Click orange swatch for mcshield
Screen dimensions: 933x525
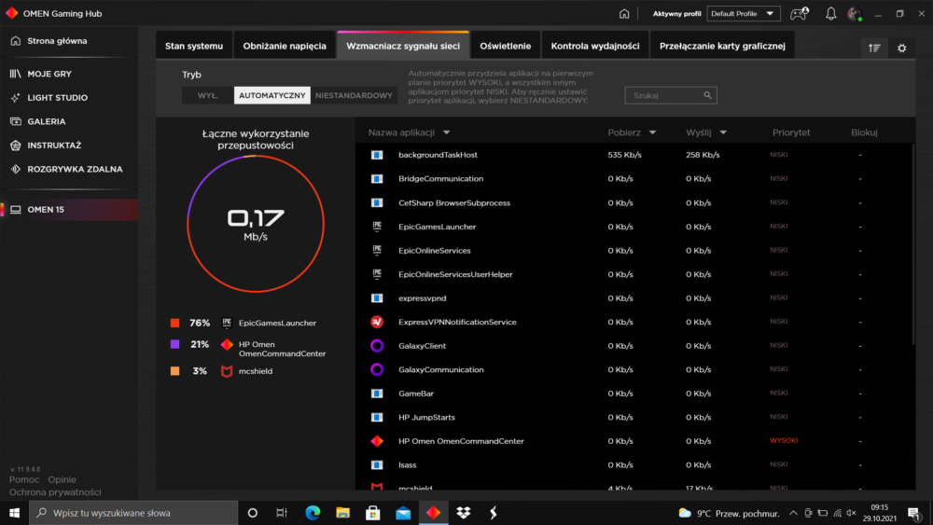(175, 371)
